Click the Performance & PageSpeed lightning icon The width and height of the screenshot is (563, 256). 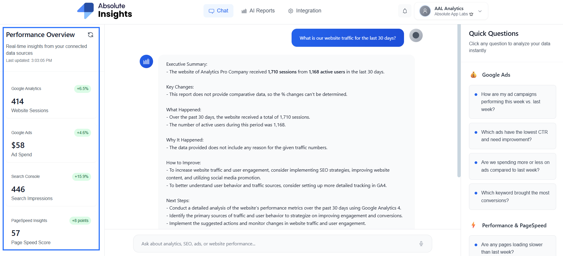473,225
